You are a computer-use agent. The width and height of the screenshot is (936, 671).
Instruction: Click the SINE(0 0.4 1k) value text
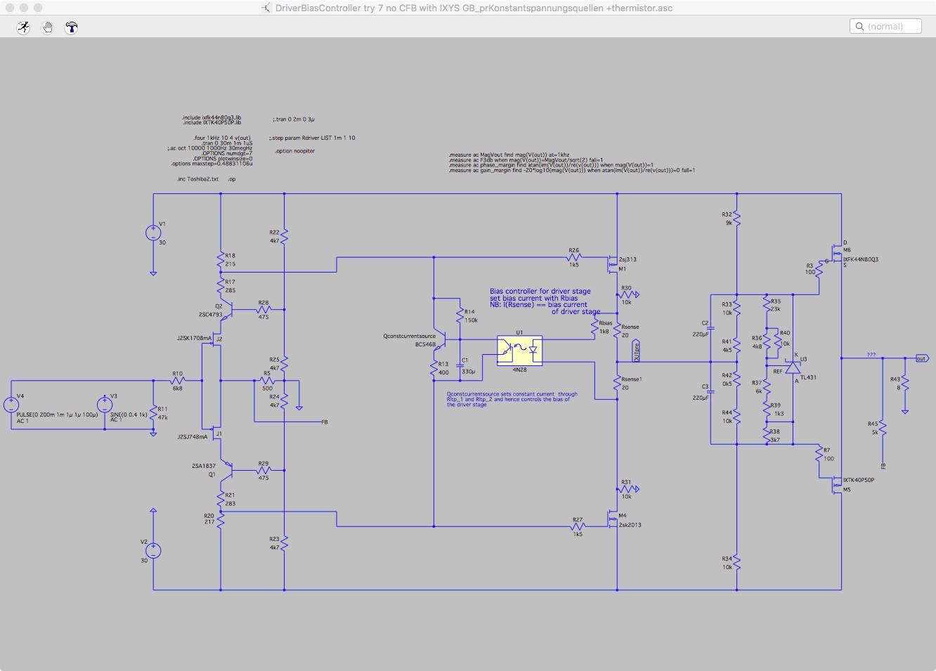pyautogui.click(x=129, y=415)
